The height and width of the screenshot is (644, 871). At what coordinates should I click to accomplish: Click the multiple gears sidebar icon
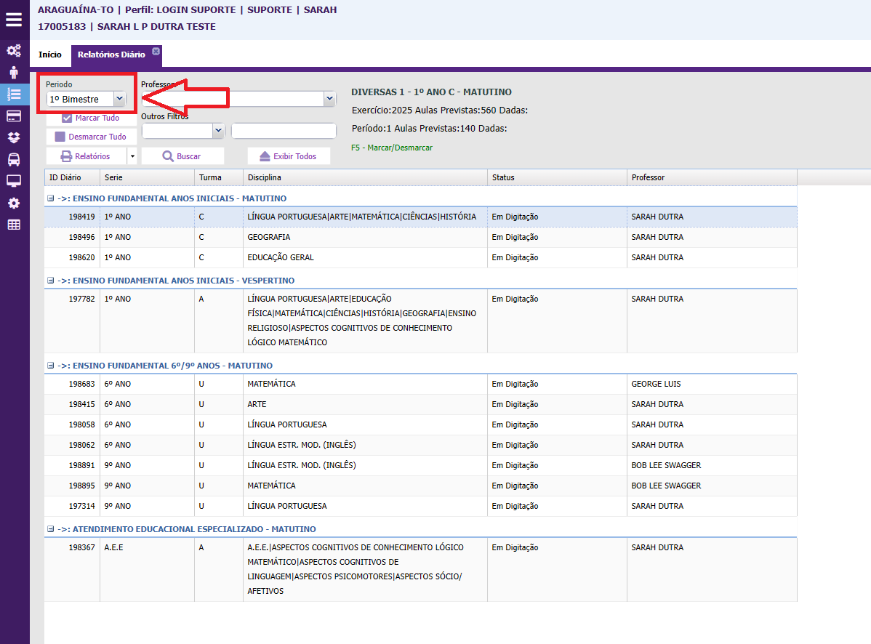pos(14,51)
